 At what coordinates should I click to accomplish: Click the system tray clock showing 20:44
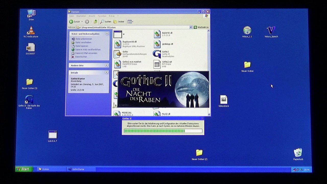click(x=307, y=170)
